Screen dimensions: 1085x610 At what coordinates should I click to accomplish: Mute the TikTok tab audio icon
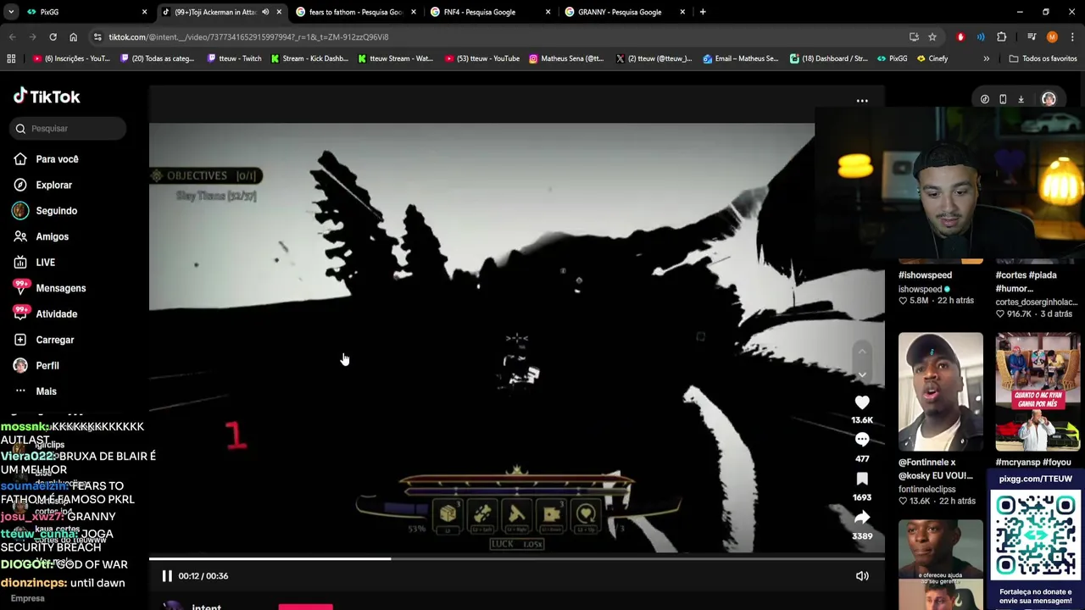tap(265, 12)
